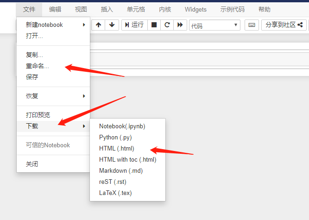Open the keyboard command palette icon

coord(252,25)
